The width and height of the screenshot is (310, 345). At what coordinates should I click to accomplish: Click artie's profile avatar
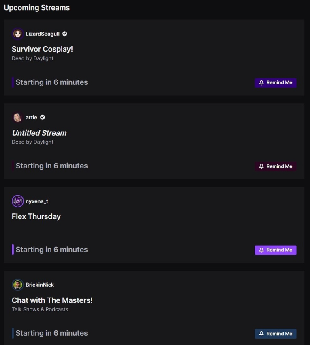coord(17,117)
